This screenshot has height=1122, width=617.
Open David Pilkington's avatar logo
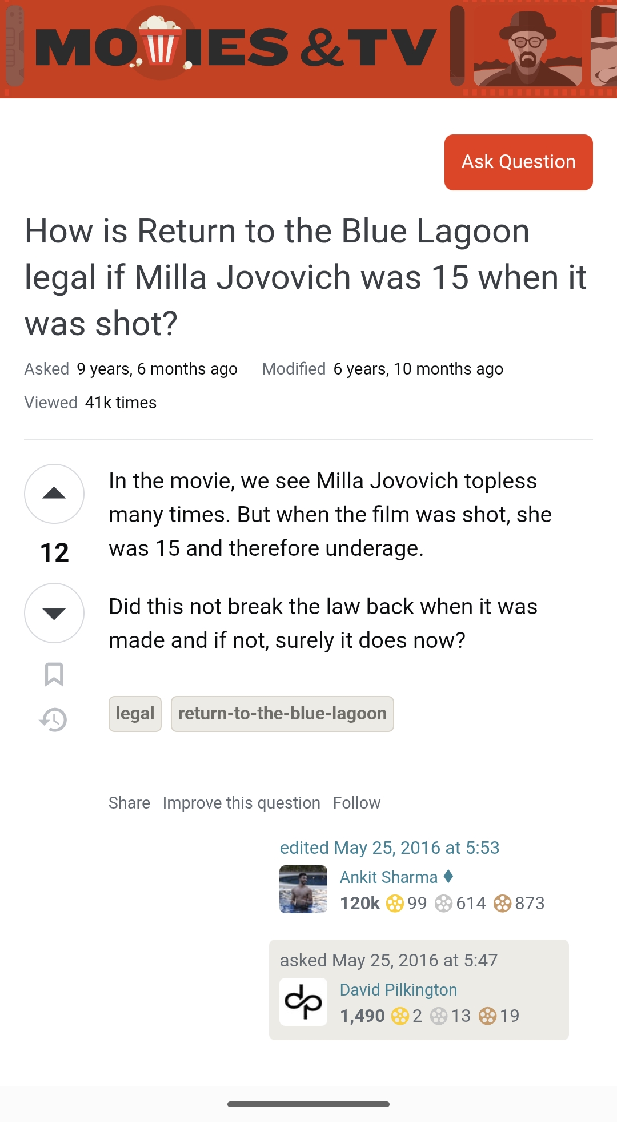303,1002
